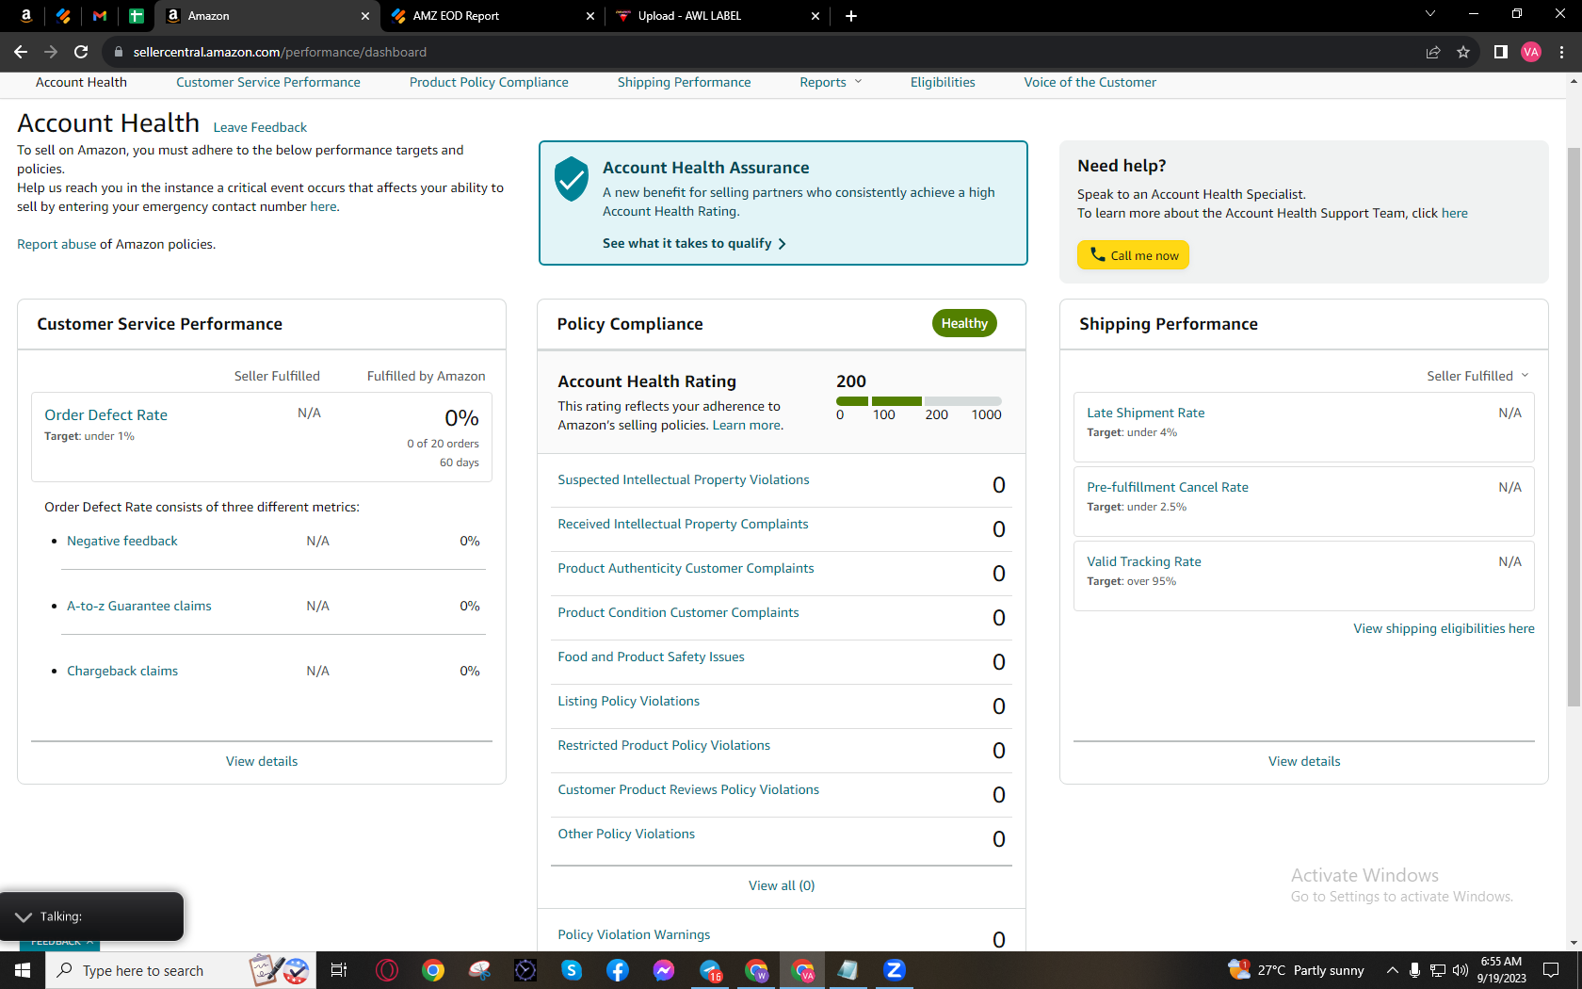Switch to the AMZ EOD Report tab
This screenshot has width=1582, height=989.
click(x=492, y=15)
